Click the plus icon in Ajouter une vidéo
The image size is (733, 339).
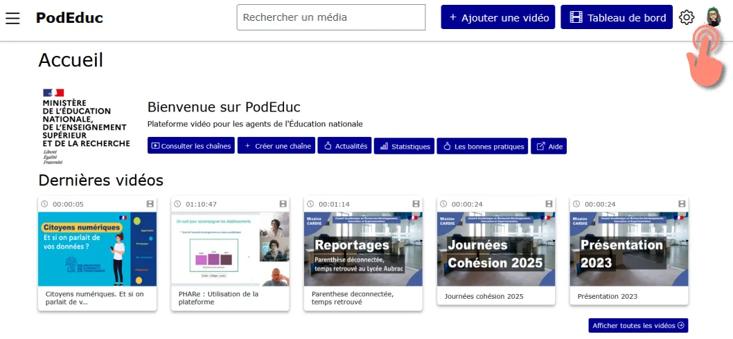point(452,17)
